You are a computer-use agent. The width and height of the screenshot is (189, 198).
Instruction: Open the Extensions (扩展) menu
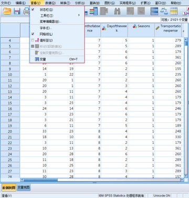coord(145,3)
